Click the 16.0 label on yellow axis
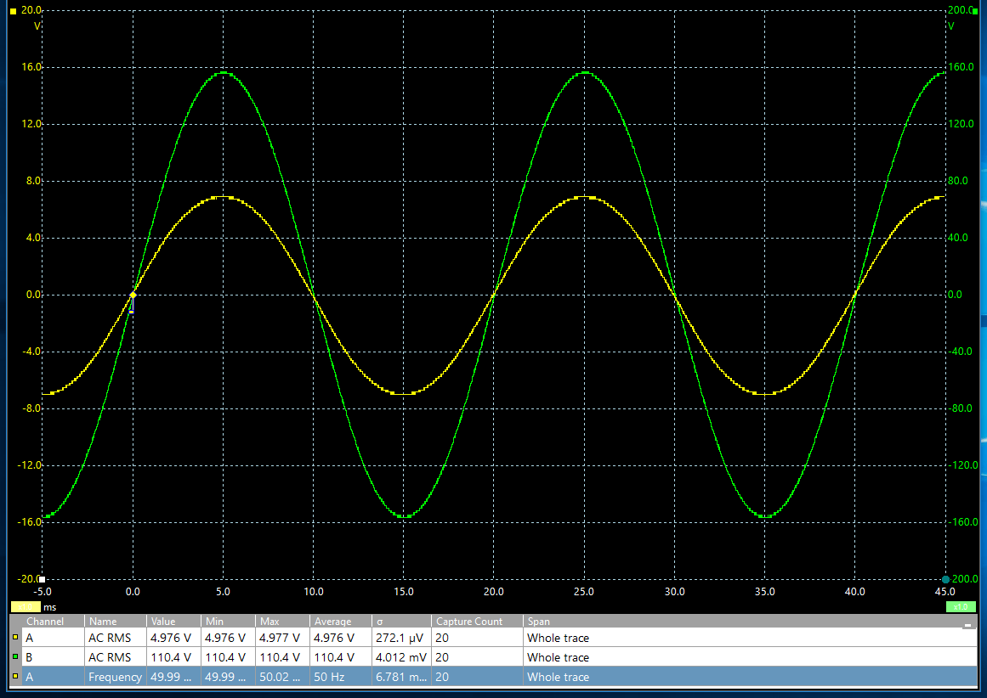 31,66
